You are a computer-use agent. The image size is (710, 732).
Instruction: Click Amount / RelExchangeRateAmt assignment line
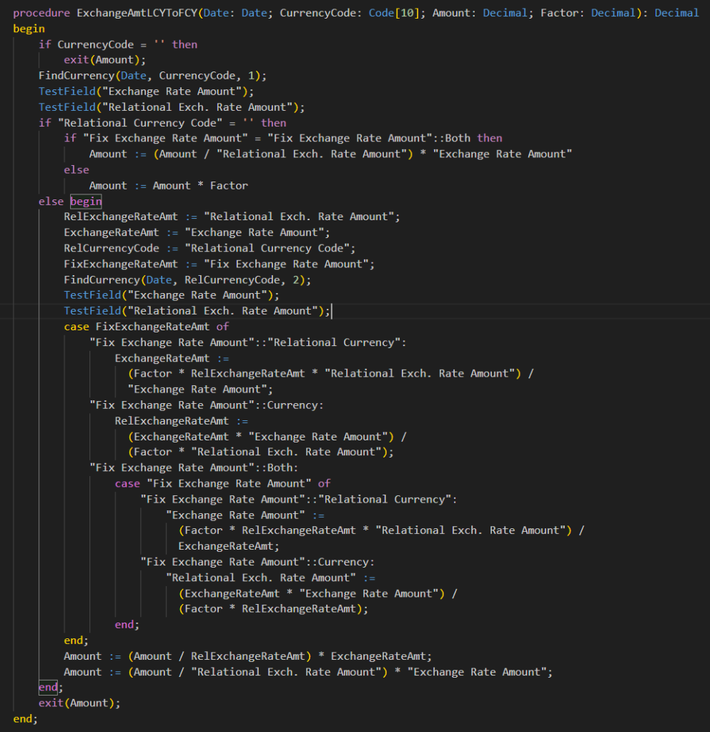tap(247, 656)
